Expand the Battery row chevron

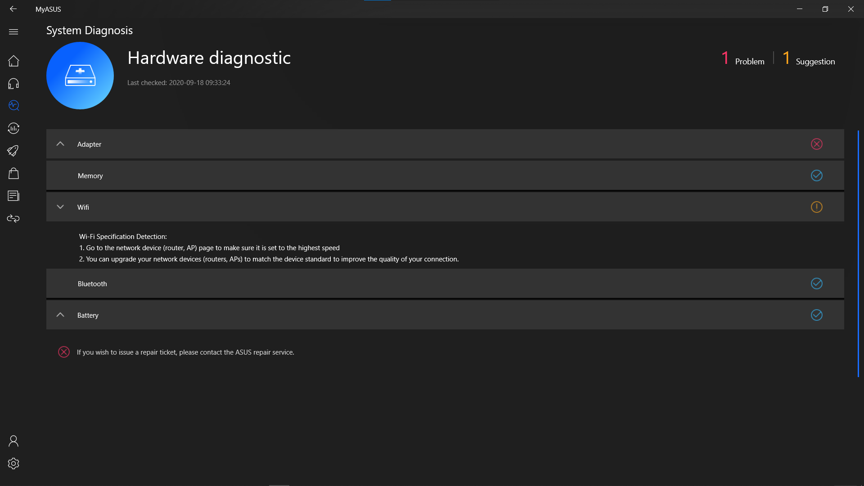[60, 315]
